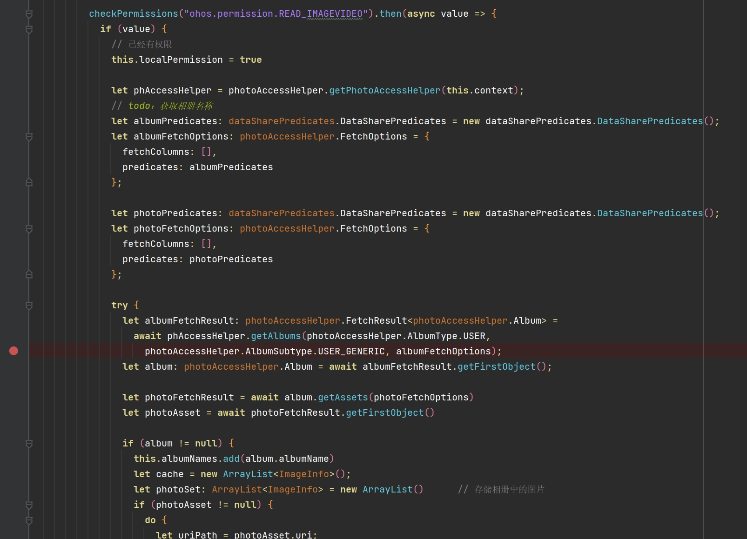Click the fold end marker after photoPredicates
This screenshot has width=747, height=539.
tap(29, 274)
